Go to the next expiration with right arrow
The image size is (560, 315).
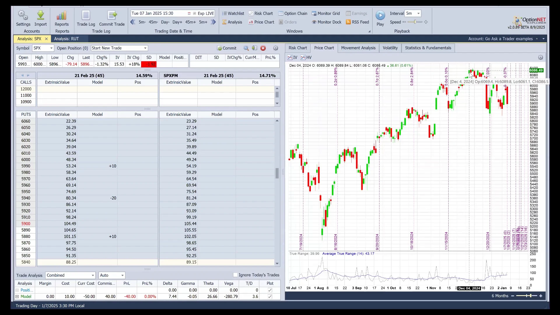(x=28, y=75)
